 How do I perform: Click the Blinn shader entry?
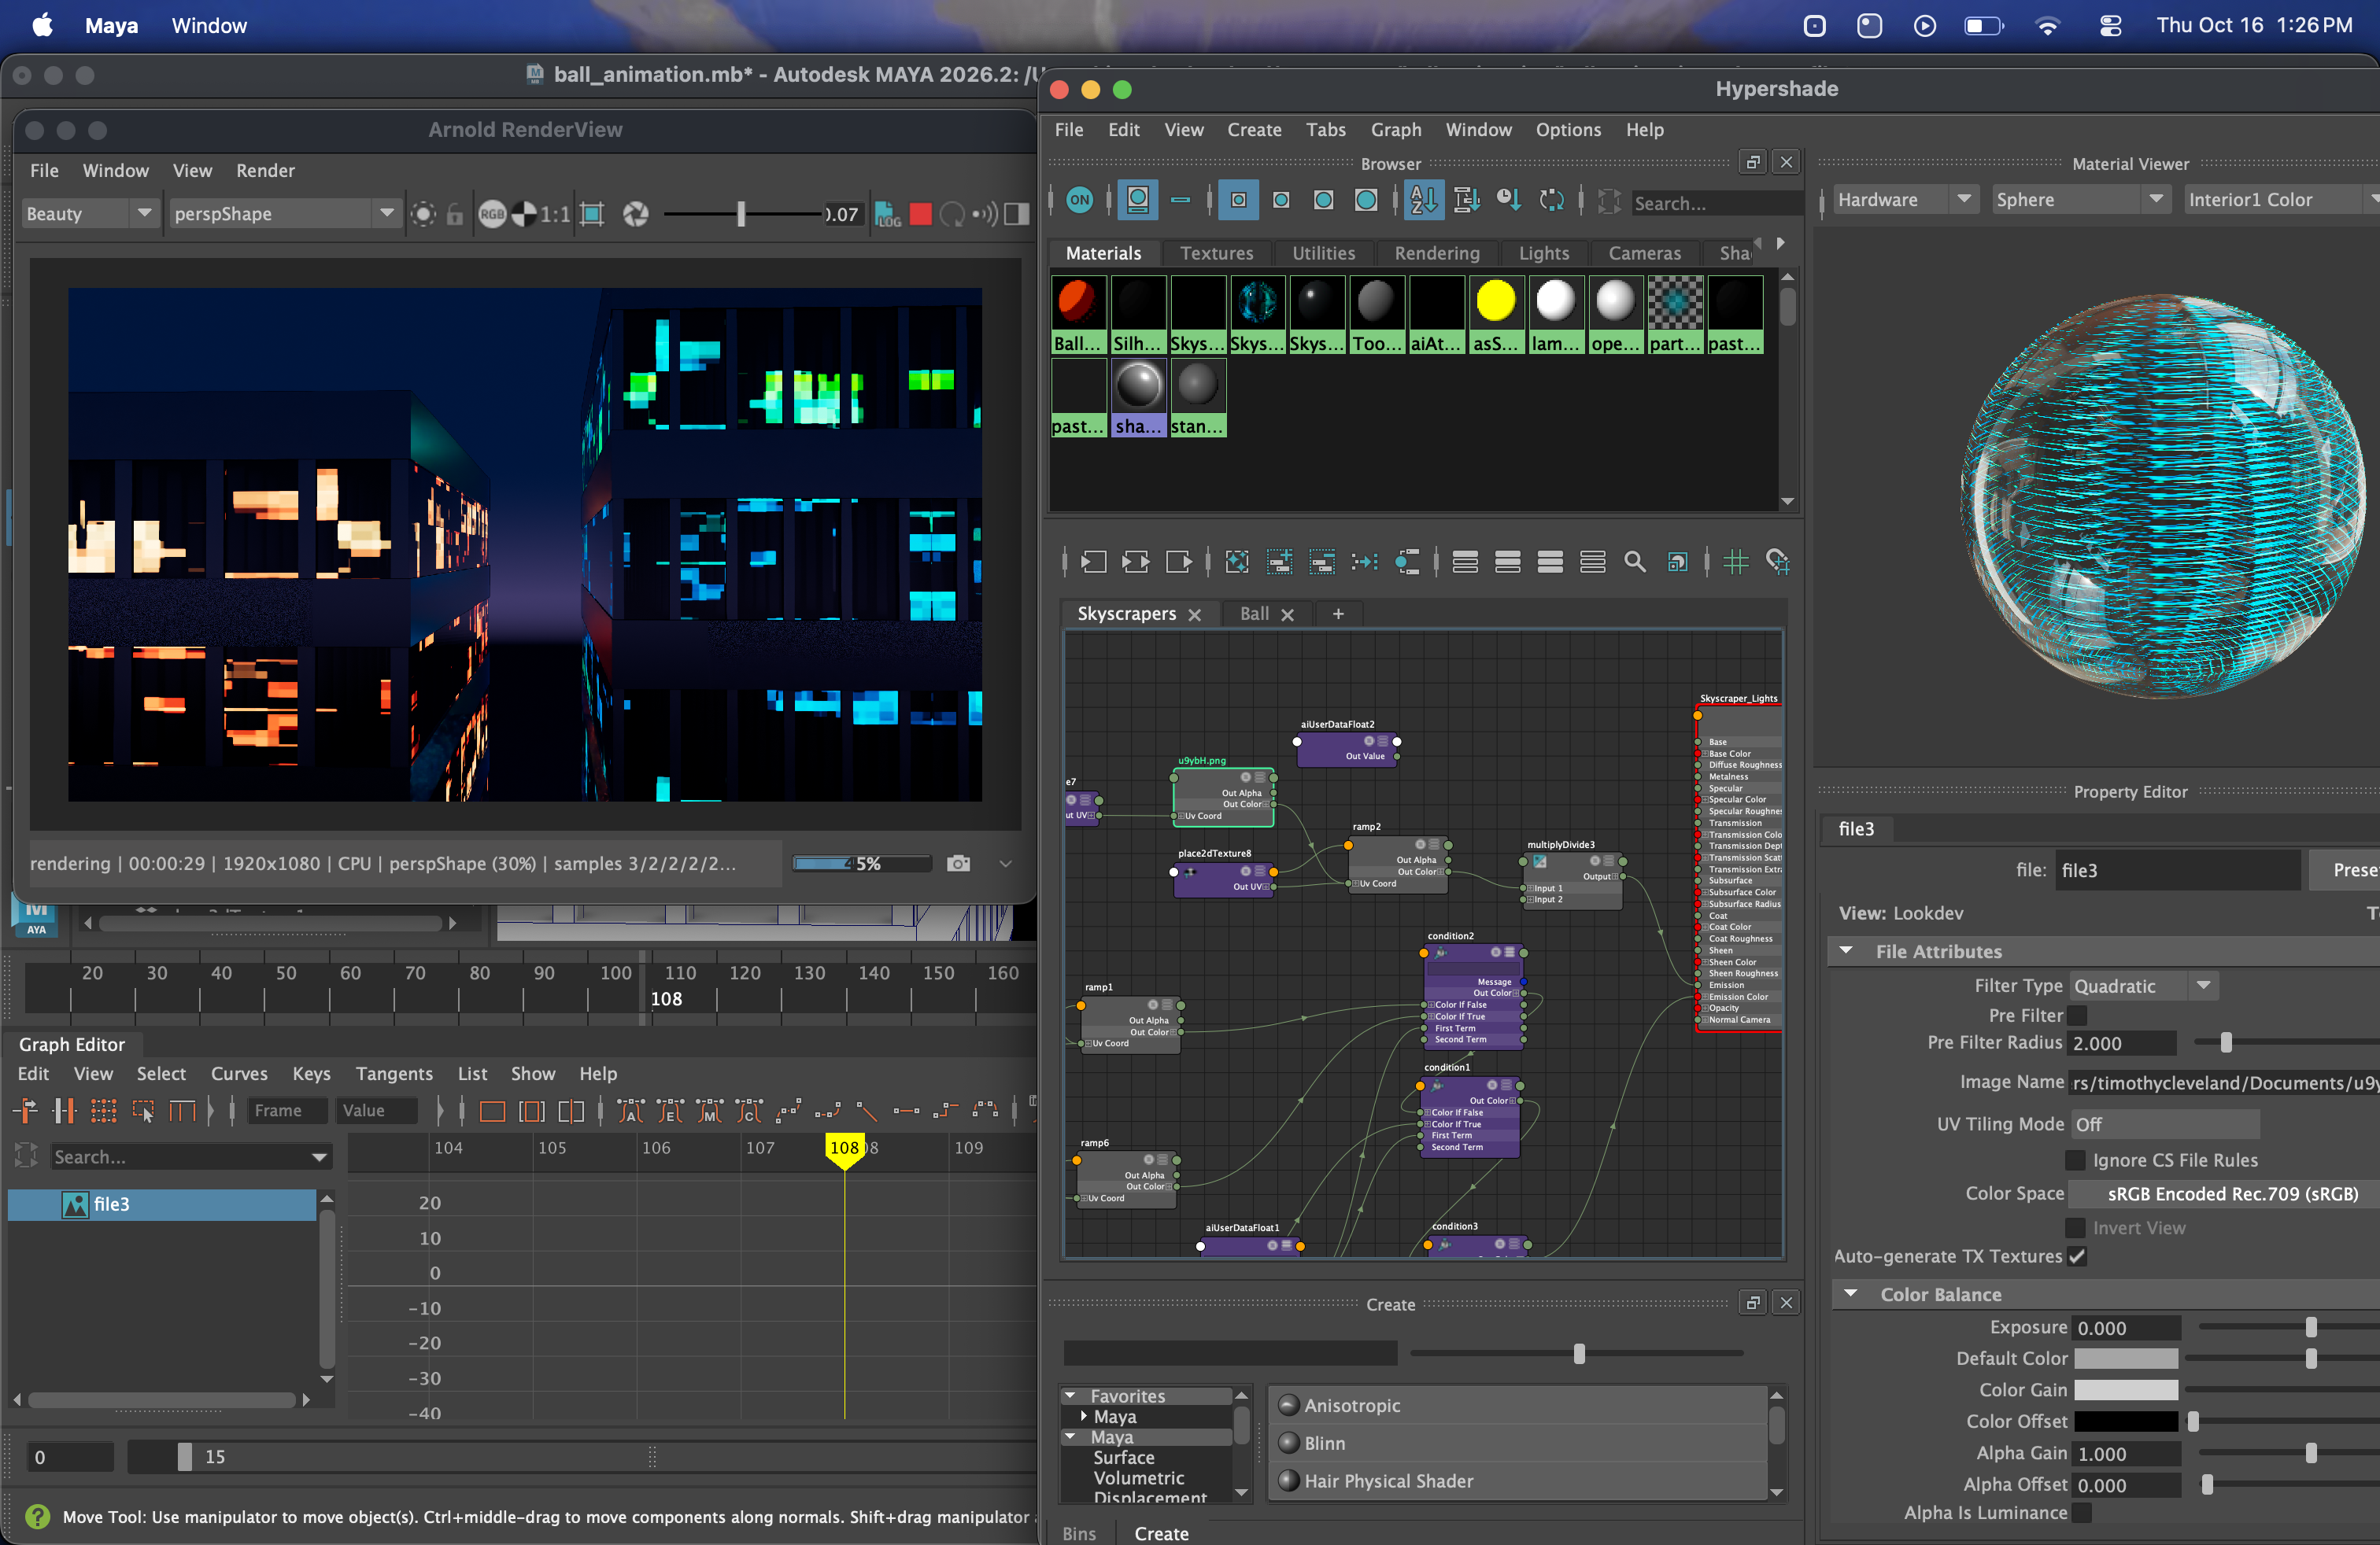coord(1324,1443)
